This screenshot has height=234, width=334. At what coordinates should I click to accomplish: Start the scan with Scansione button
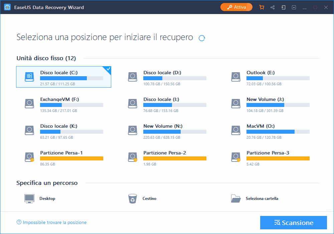pos(293,223)
